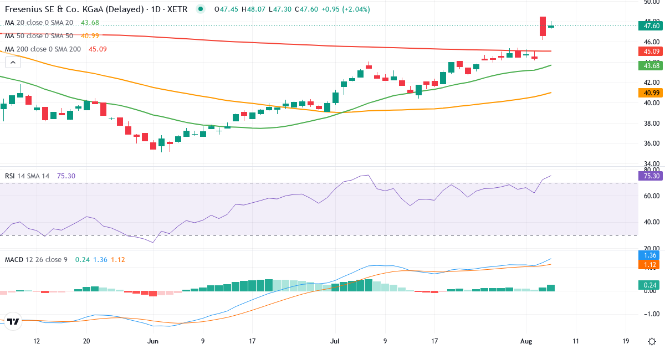Viewport: 665px width, 349px height.
Task: Open chart settings gear icon
Action: [652, 341]
